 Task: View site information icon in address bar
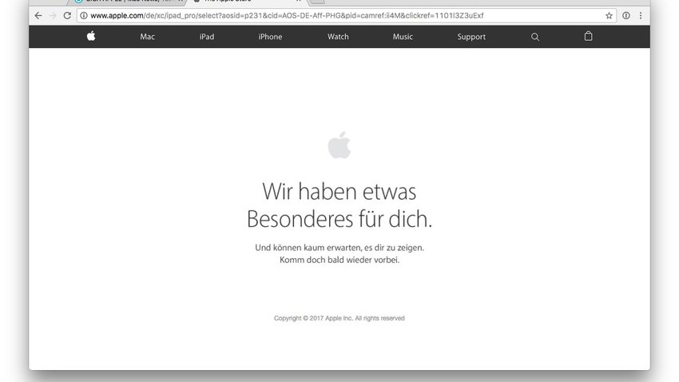click(84, 16)
